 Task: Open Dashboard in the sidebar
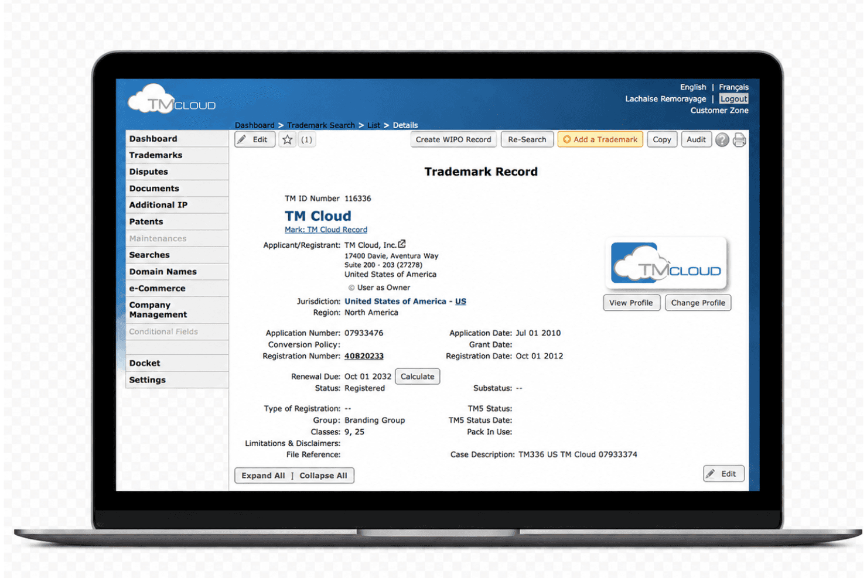[x=177, y=139]
